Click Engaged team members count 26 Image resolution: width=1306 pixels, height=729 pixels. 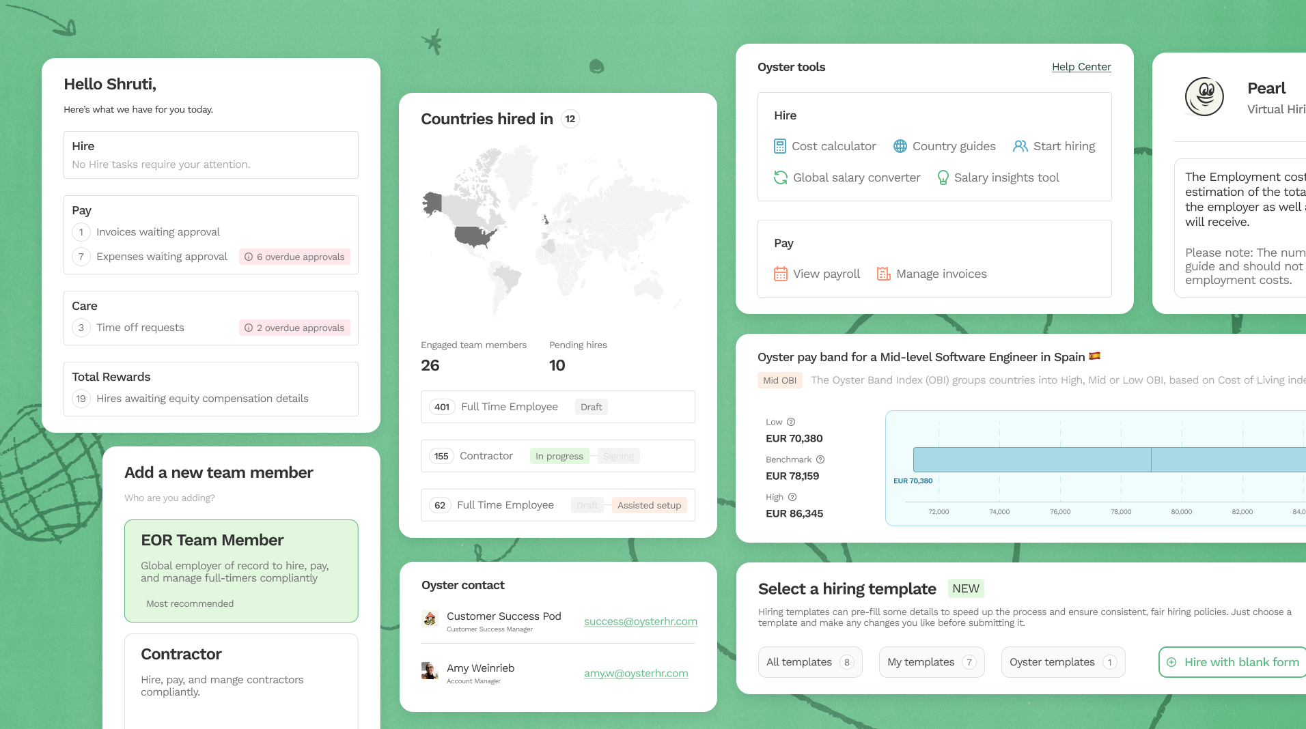coord(430,365)
